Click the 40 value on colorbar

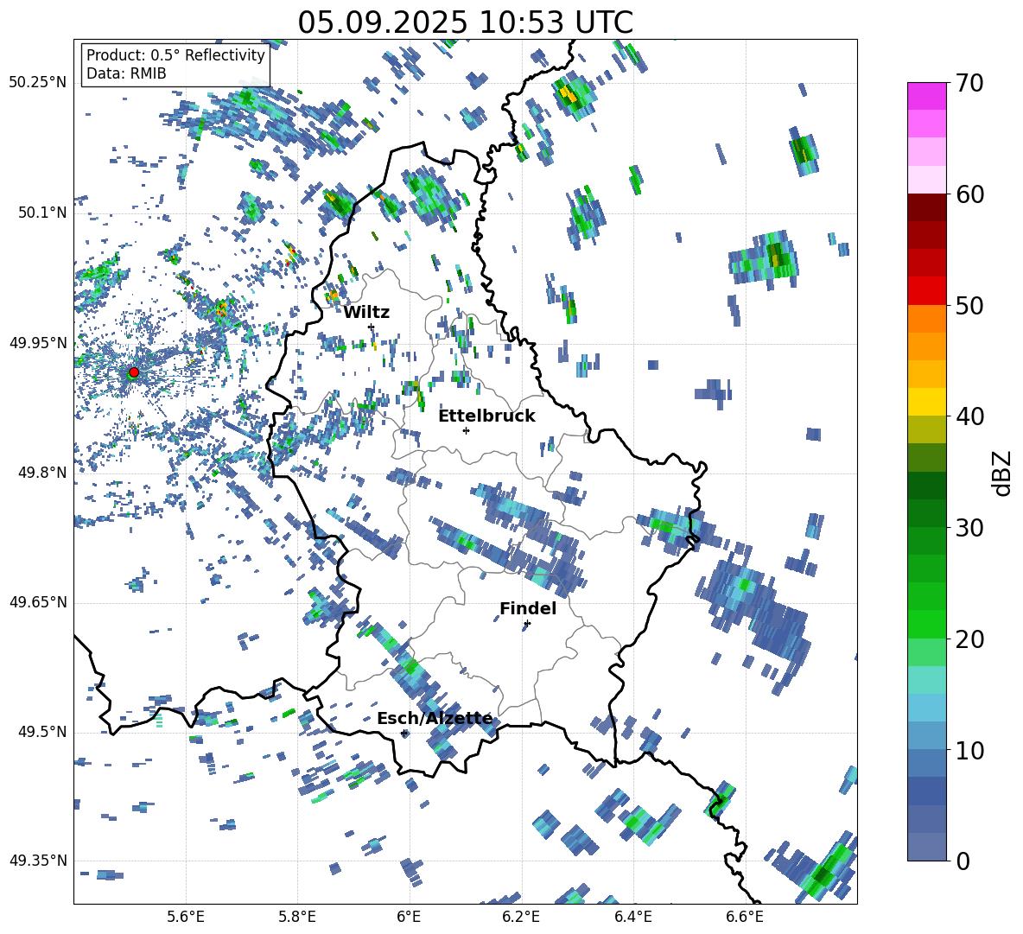[969, 416]
